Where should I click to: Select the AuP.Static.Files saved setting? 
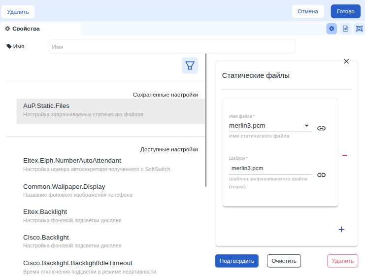[x=110, y=111]
